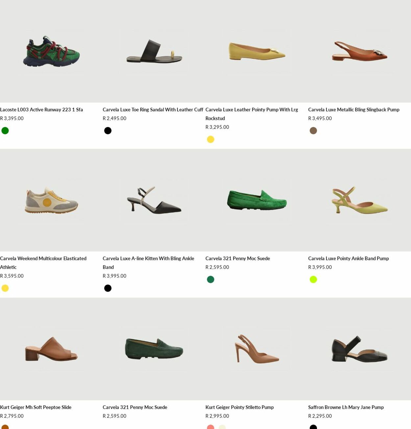411x429 pixels.
Task: Open Carvela Luxe Leather Pointy Pump With Lrg Rockstud
Action: coord(252,114)
